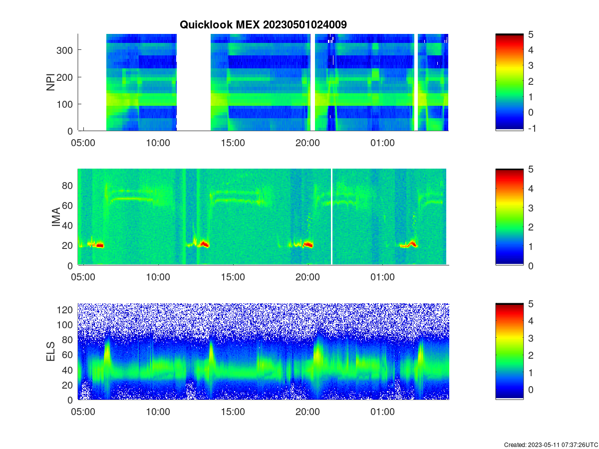Click the 20:00 time label under ELS panel

[x=308, y=412]
